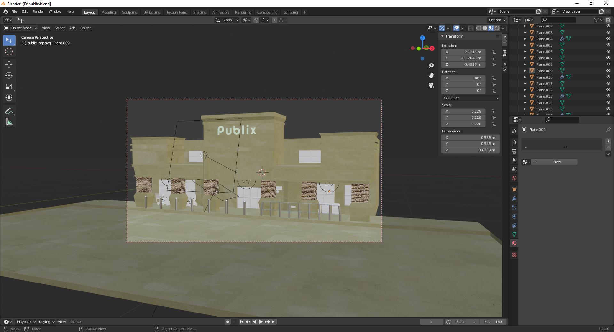Toggle visibility of Plane.009
614x332 pixels.
point(608,71)
